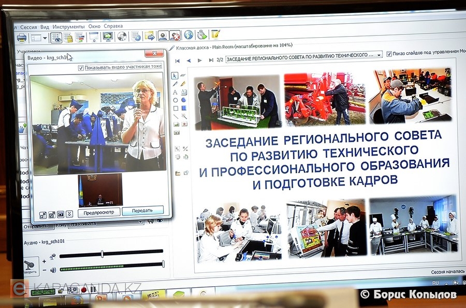The height and width of the screenshot is (308, 466).
Task: Uncheck 'Показывать видео участникам тоже'
Action: point(80,68)
